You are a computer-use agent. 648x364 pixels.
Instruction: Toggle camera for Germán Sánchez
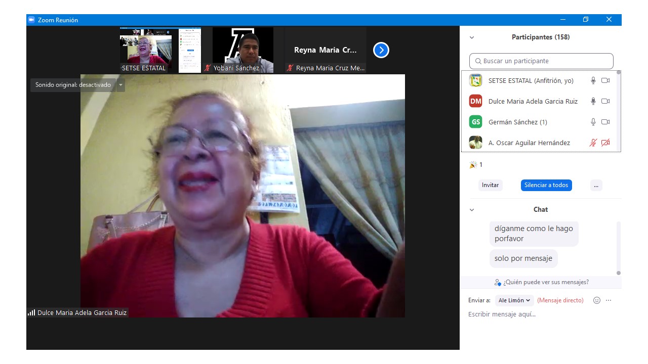coord(605,122)
